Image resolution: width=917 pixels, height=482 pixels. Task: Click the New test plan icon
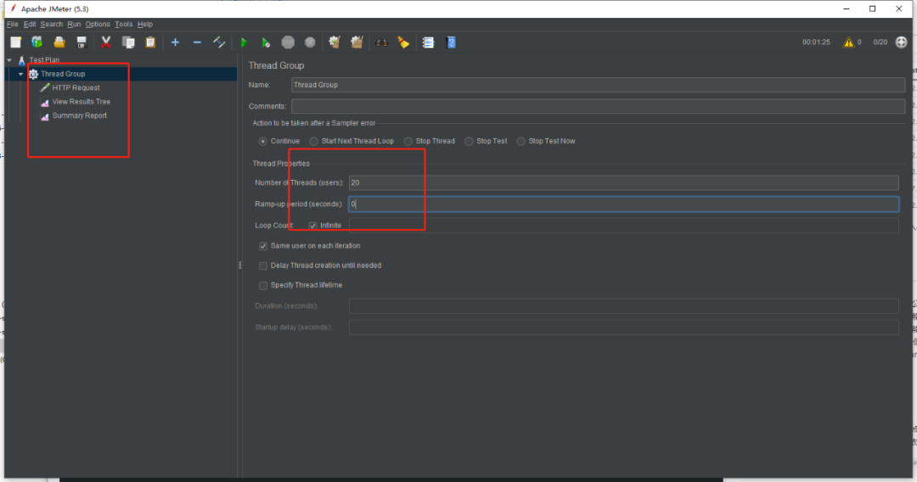tap(16, 42)
